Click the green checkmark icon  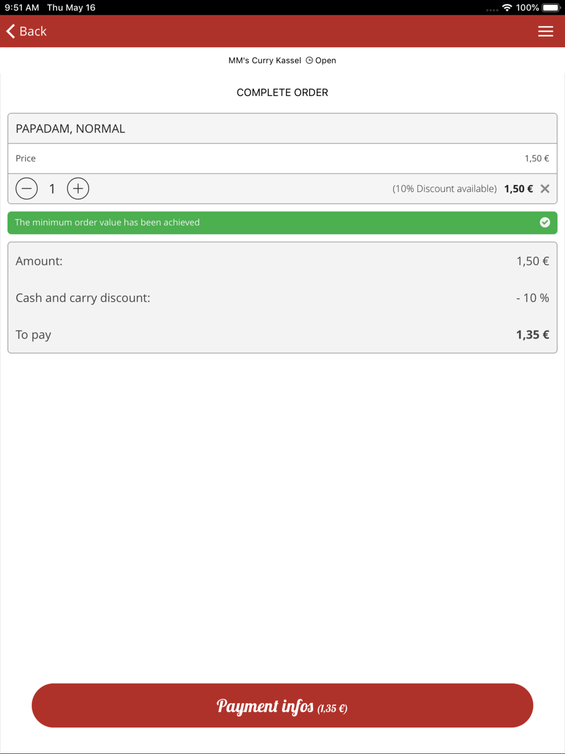pos(545,223)
